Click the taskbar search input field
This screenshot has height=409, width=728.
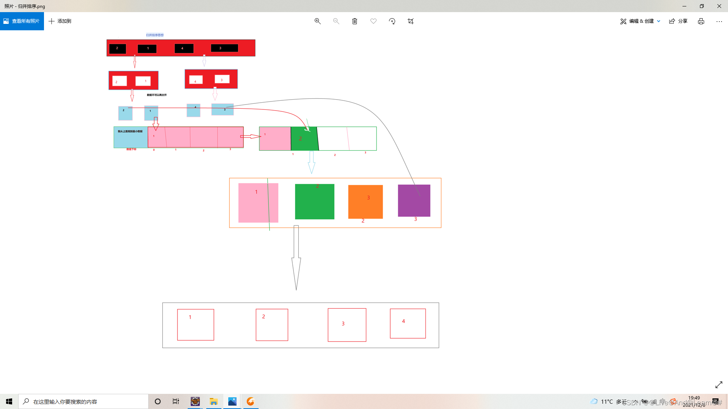click(x=83, y=401)
